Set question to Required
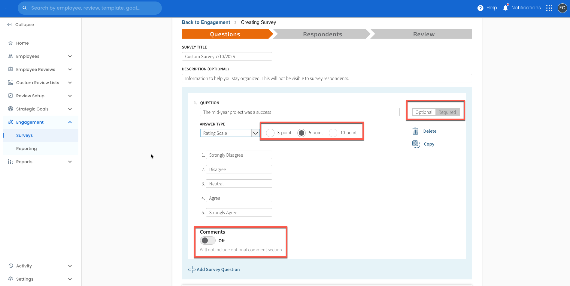This screenshot has width=570, height=286. 447,112
